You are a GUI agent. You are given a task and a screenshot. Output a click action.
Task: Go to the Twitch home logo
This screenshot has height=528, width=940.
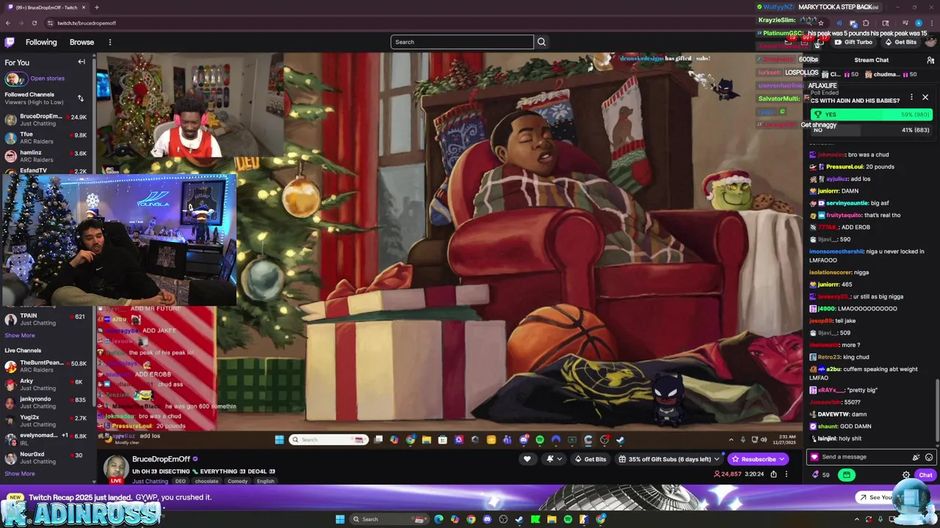pos(10,42)
